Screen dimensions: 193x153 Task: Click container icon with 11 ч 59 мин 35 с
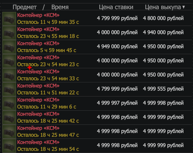click(x=9, y=19)
